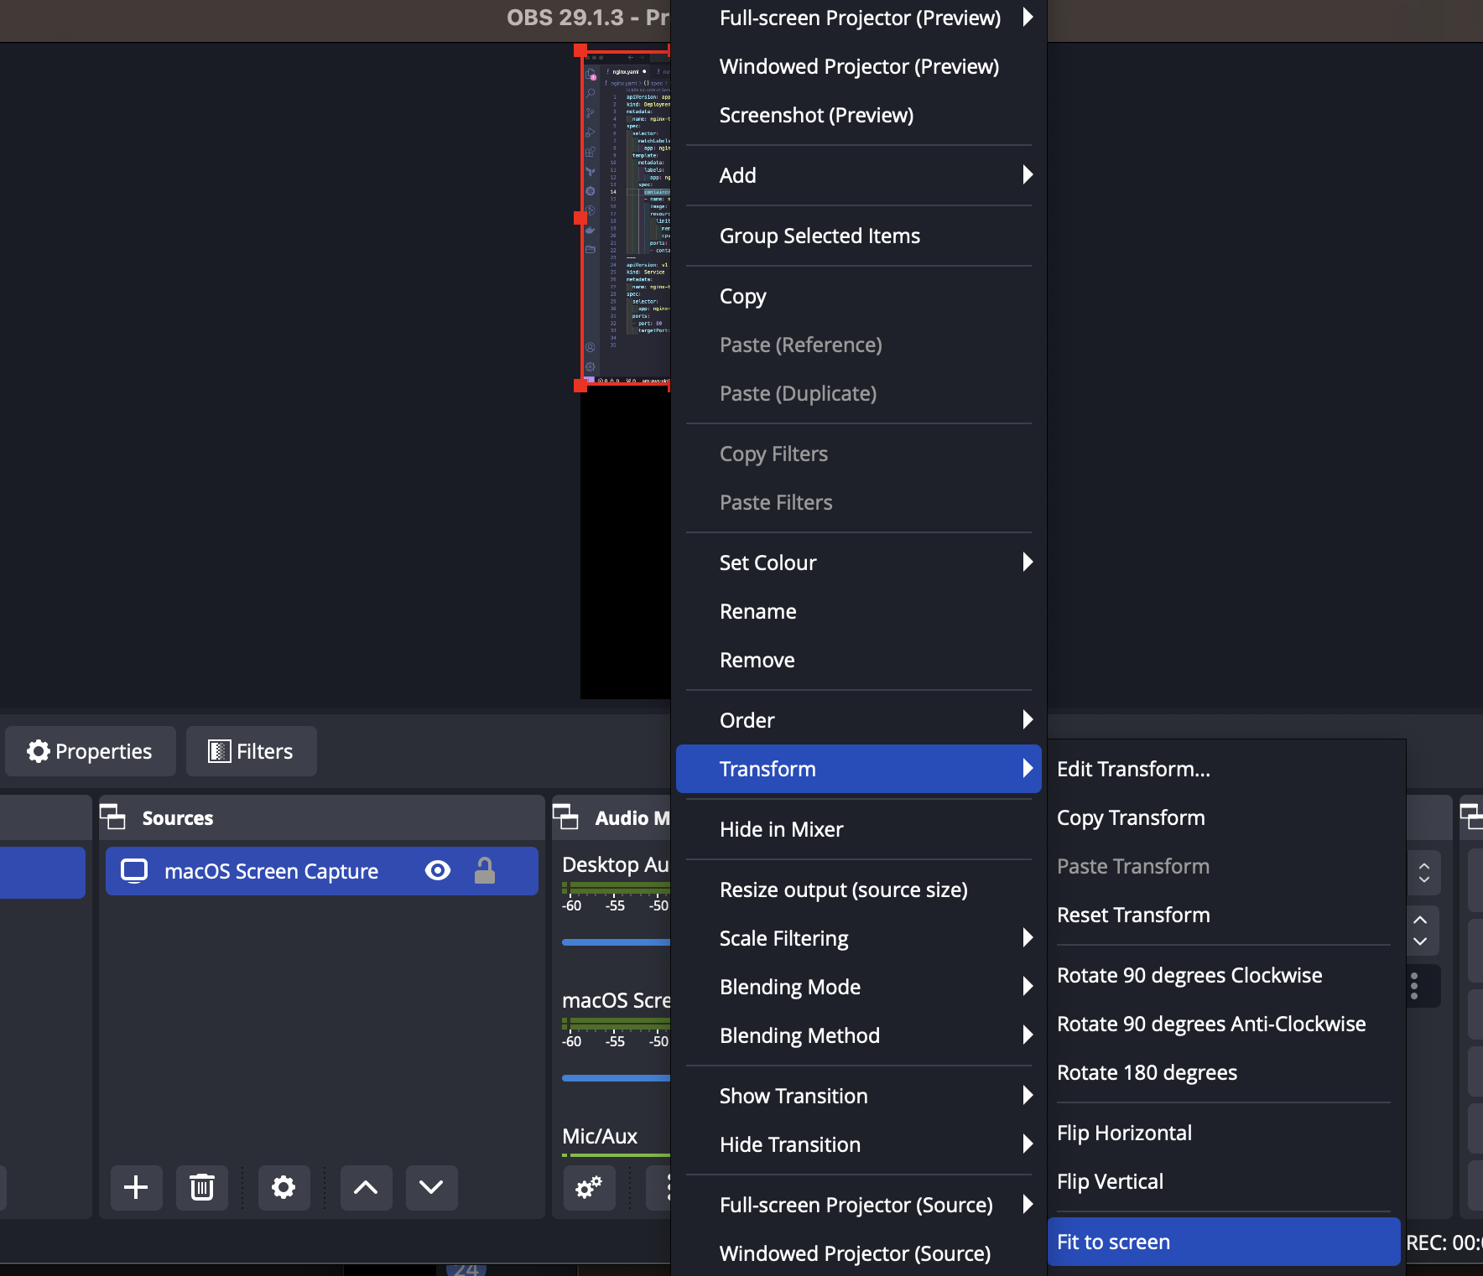Click the Mic/Aux mixer label
This screenshot has width=1483, height=1276.
click(x=600, y=1136)
